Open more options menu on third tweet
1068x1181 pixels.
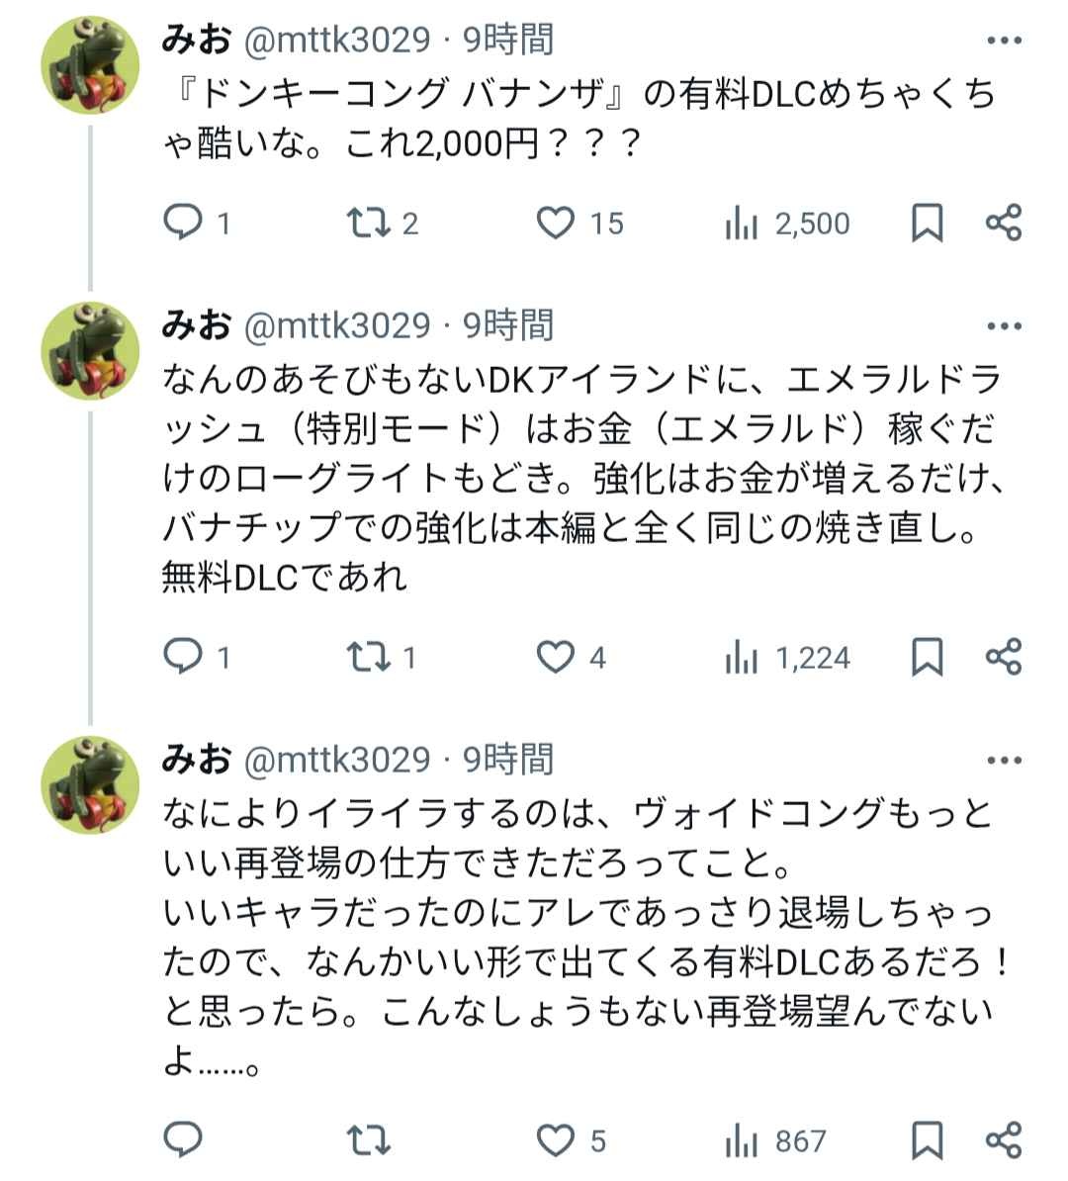[x=1004, y=760]
